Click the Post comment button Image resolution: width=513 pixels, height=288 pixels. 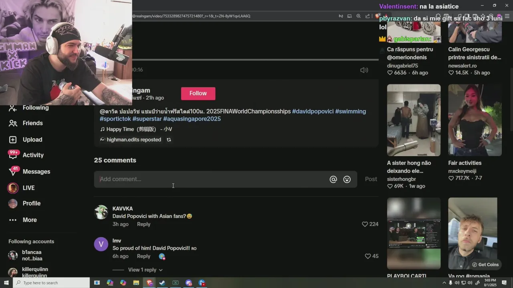pyautogui.click(x=371, y=179)
